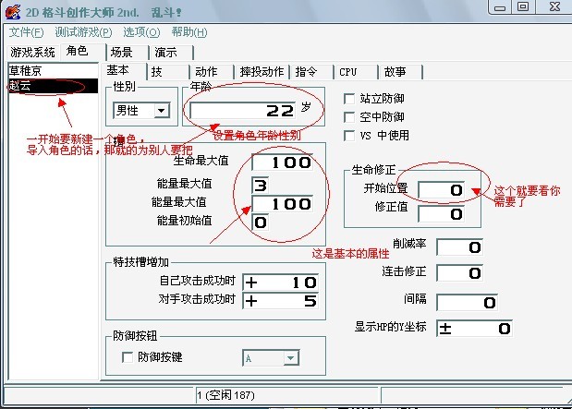The height and width of the screenshot is (409, 572).
Task: Click the 年龄 field showing 22
Action: pos(242,111)
